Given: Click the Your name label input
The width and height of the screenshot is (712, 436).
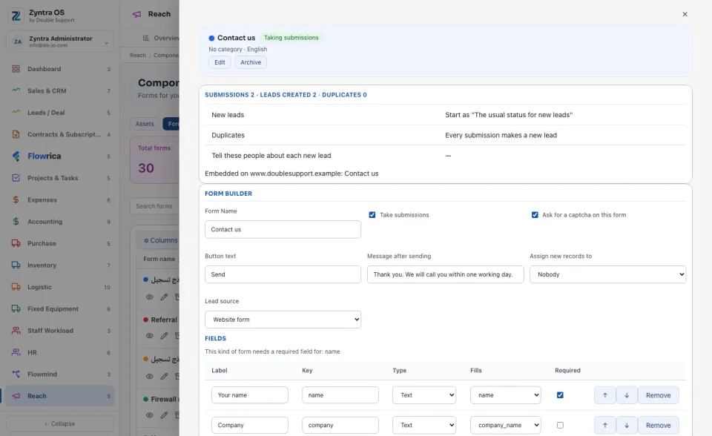Looking at the screenshot, I should (250, 395).
